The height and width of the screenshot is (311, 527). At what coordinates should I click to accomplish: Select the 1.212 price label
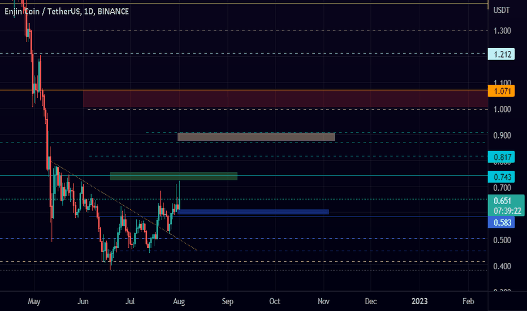(x=501, y=54)
